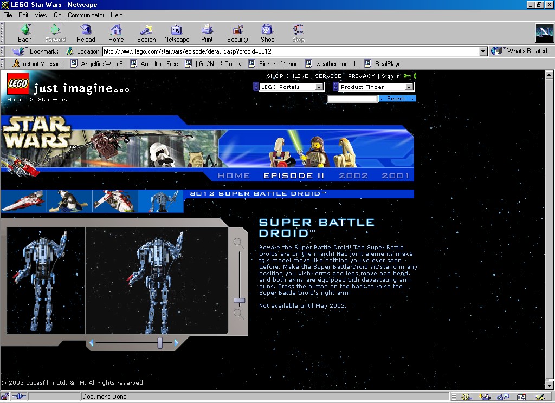Select the second set thumbnail on tan base

tap(69, 201)
